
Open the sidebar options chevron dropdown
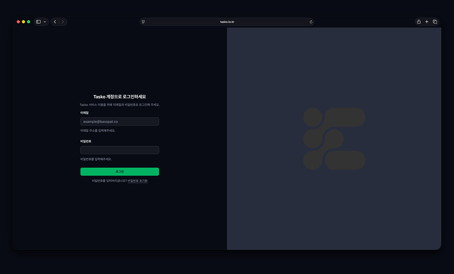point(44,22)
